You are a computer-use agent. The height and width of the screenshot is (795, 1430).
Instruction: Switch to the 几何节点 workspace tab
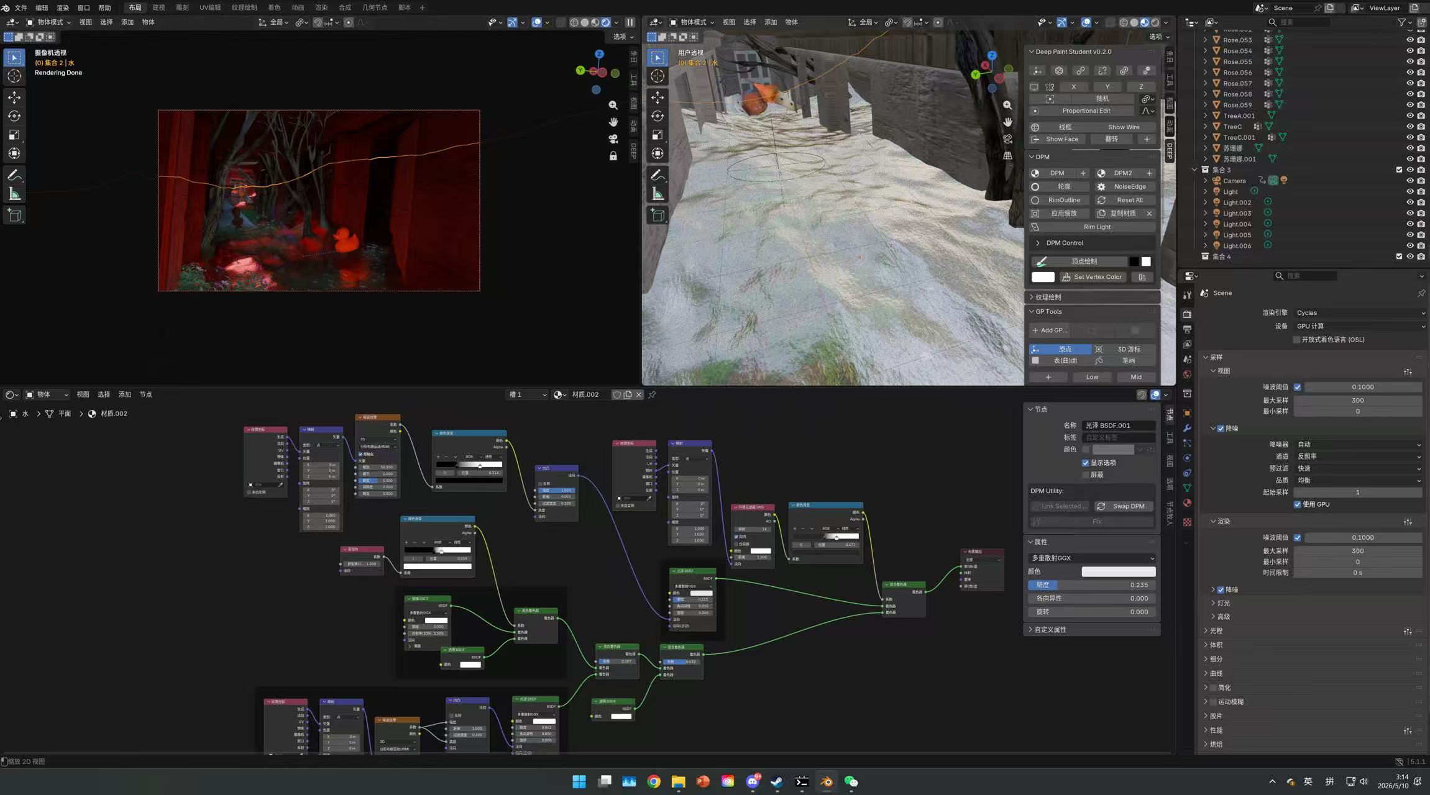tap(375, 7)
